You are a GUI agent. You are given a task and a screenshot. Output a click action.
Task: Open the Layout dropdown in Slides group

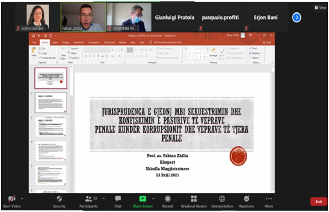73,48
